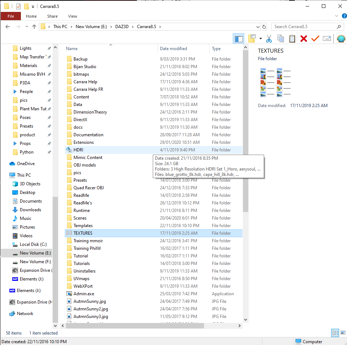Switch to the Share ribbon tab
Viewport: 347px width, 345px height.
[52, 16]
